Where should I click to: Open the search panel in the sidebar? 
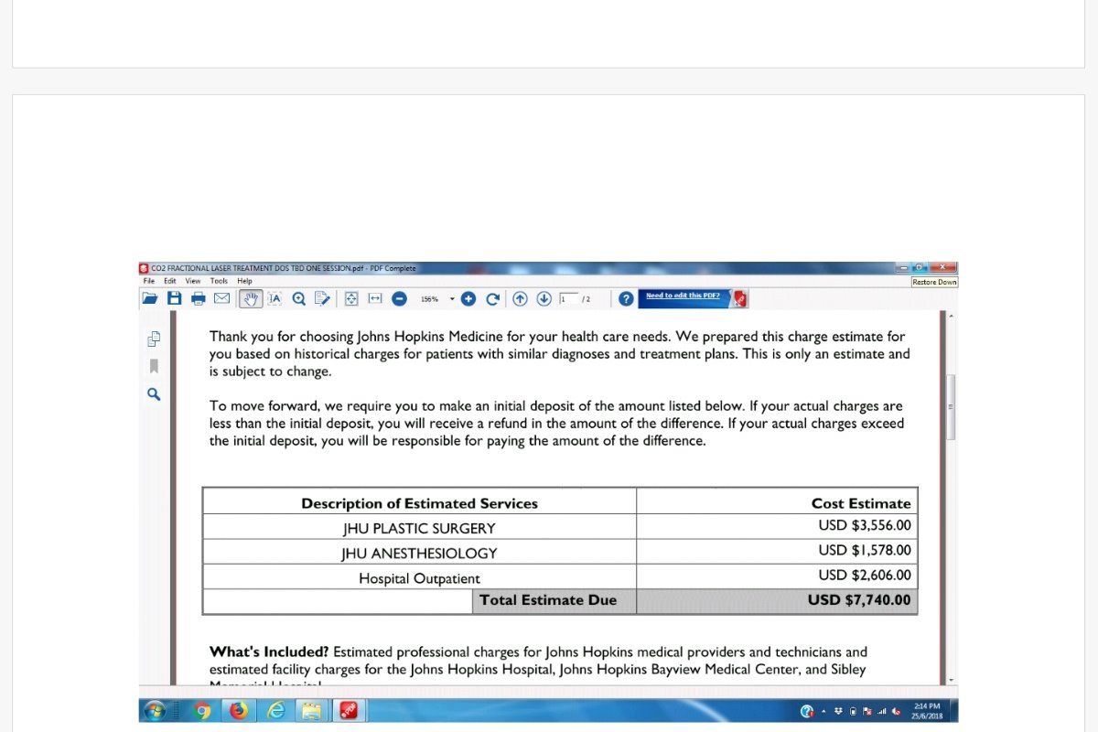[x=154, y=393]
